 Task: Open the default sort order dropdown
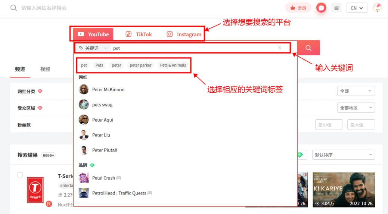[x=343, y=155]
